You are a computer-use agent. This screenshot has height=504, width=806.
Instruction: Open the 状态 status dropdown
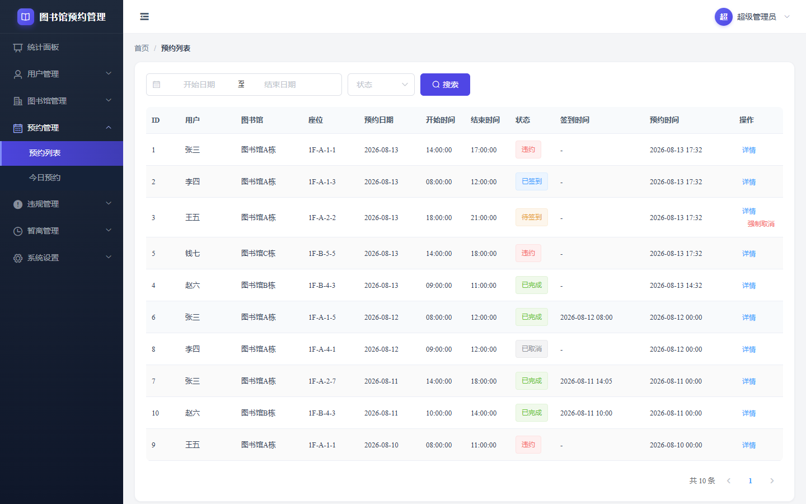(x=381, y=85)
